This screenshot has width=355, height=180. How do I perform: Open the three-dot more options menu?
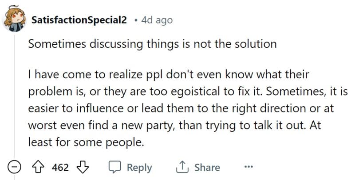[x=248, y=168]
